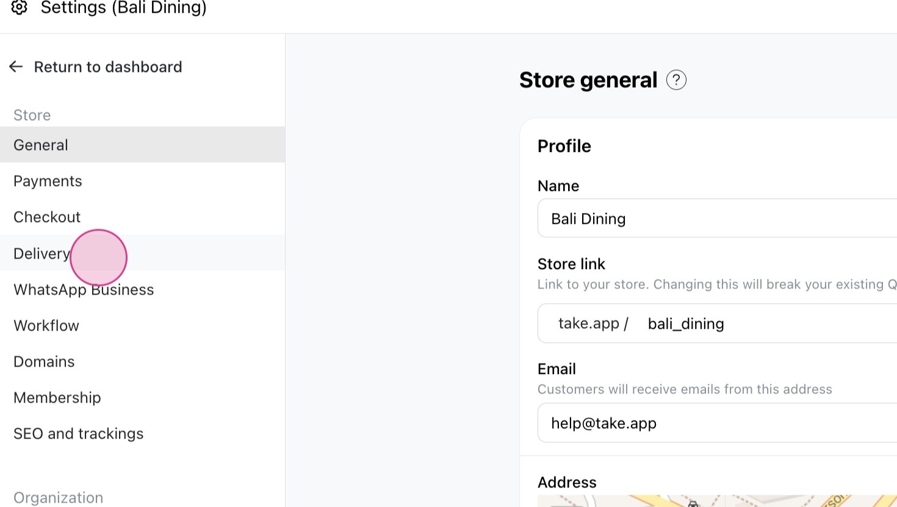Return to dashboard link
Viewport: 897px width, 507px height.
click(108, 67)
